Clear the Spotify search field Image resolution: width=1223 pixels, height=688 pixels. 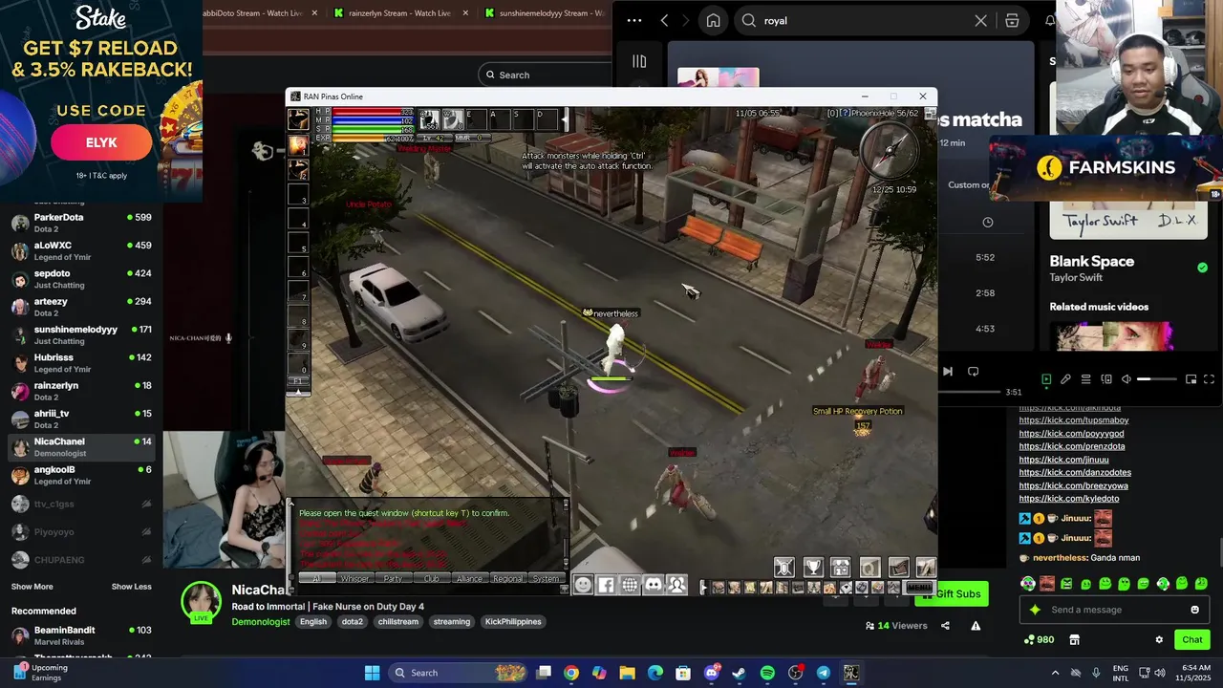click(980, 20)
